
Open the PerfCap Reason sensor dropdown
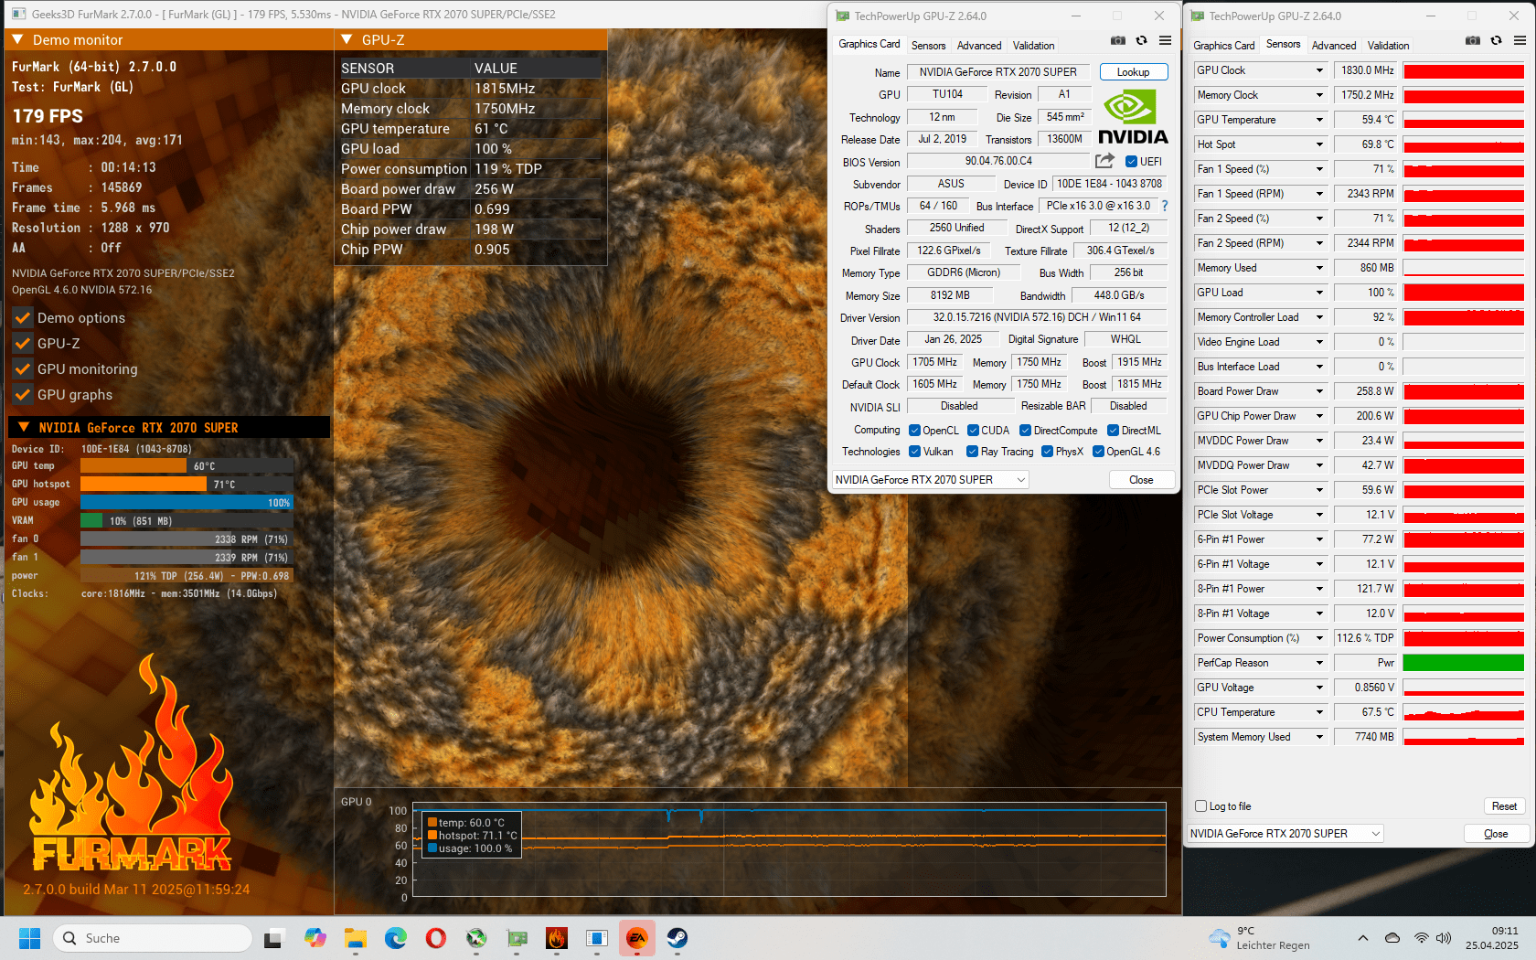pyautogui.click(x=1319, y=663)
